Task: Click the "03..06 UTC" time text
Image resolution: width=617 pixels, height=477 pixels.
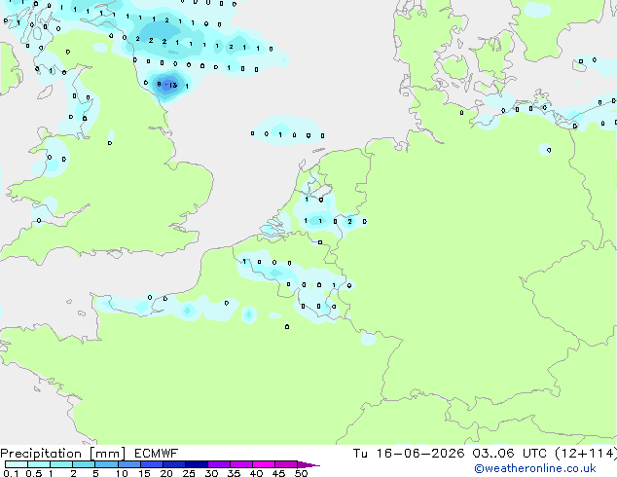Action: pos(510,454)
